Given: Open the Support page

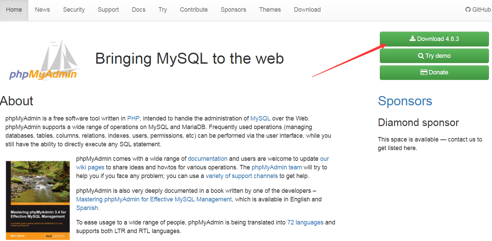Looking at the screenshot, I should coord(108,10).
